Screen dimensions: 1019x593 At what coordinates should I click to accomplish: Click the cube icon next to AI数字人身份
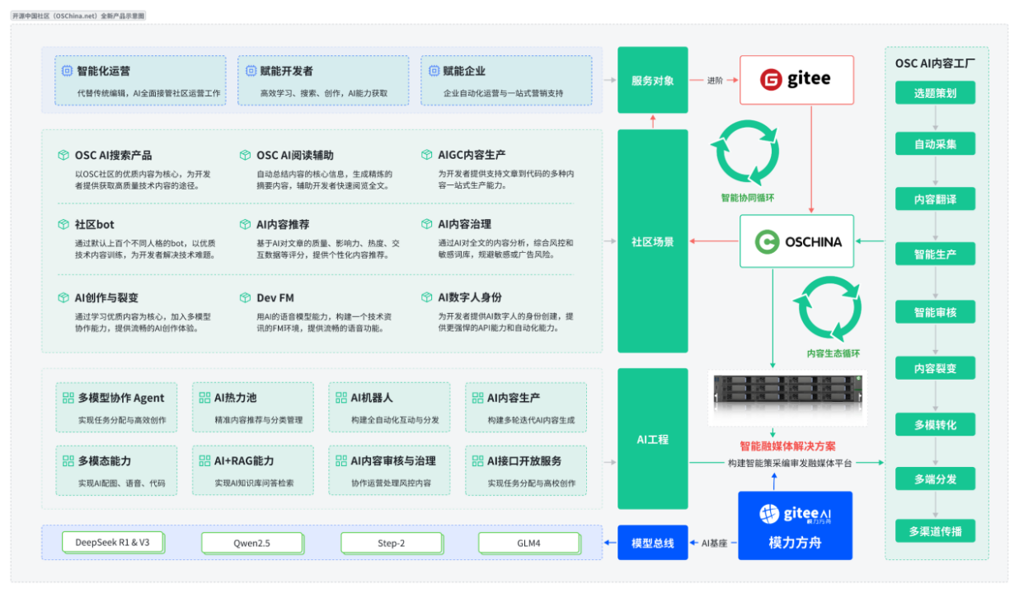426,296
